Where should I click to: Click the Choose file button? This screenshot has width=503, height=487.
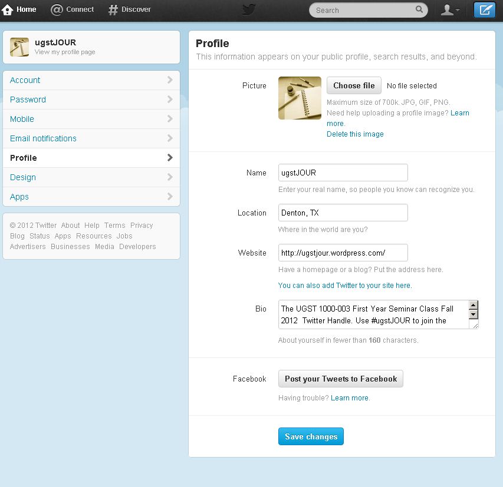[354, 85]
